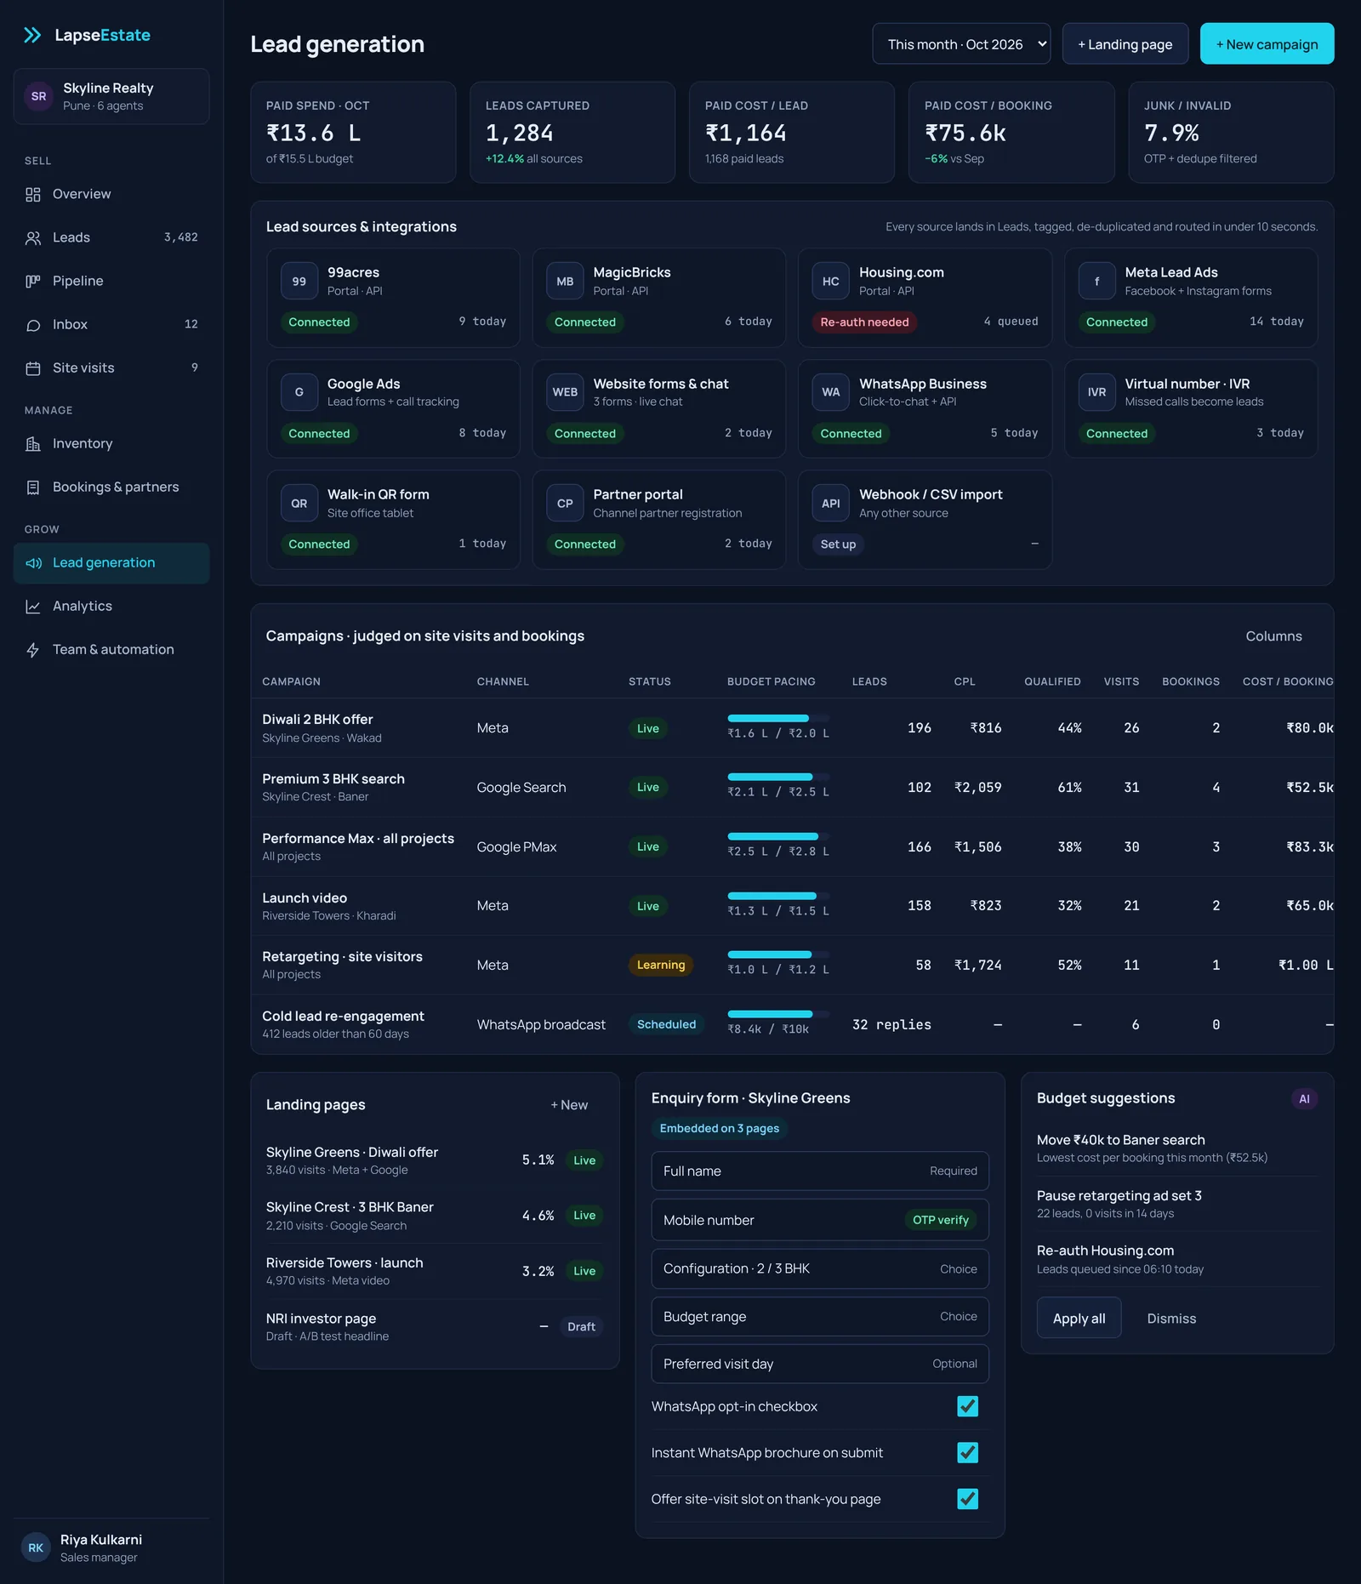The image size is (1361, 1584).
Task: Toggle Offer site-visit slot on thank-you page
Action: coord(967,1499)
